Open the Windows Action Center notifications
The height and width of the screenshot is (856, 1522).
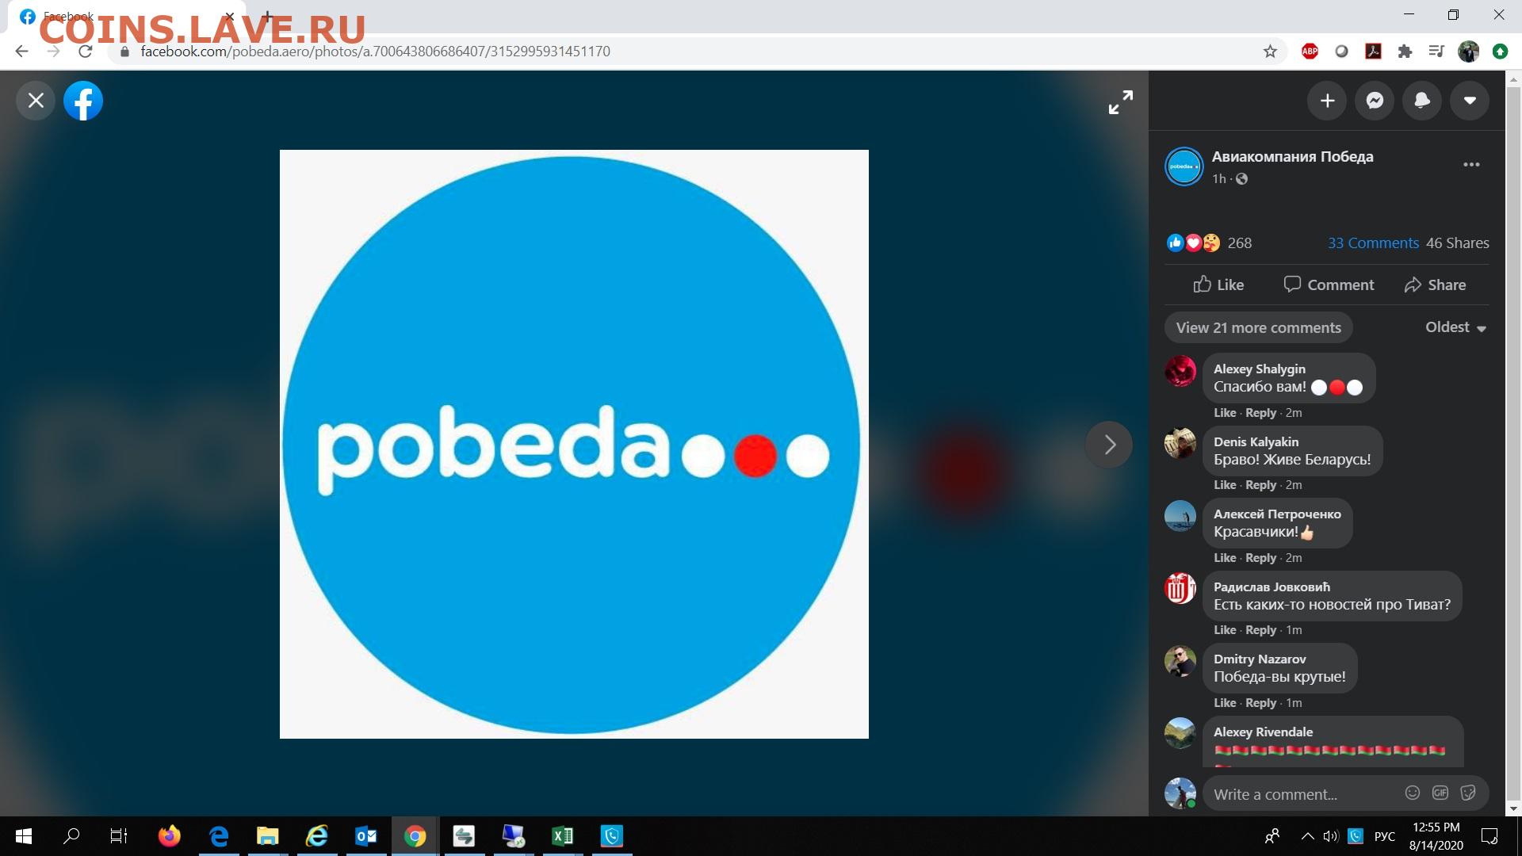coord(1489,836)
